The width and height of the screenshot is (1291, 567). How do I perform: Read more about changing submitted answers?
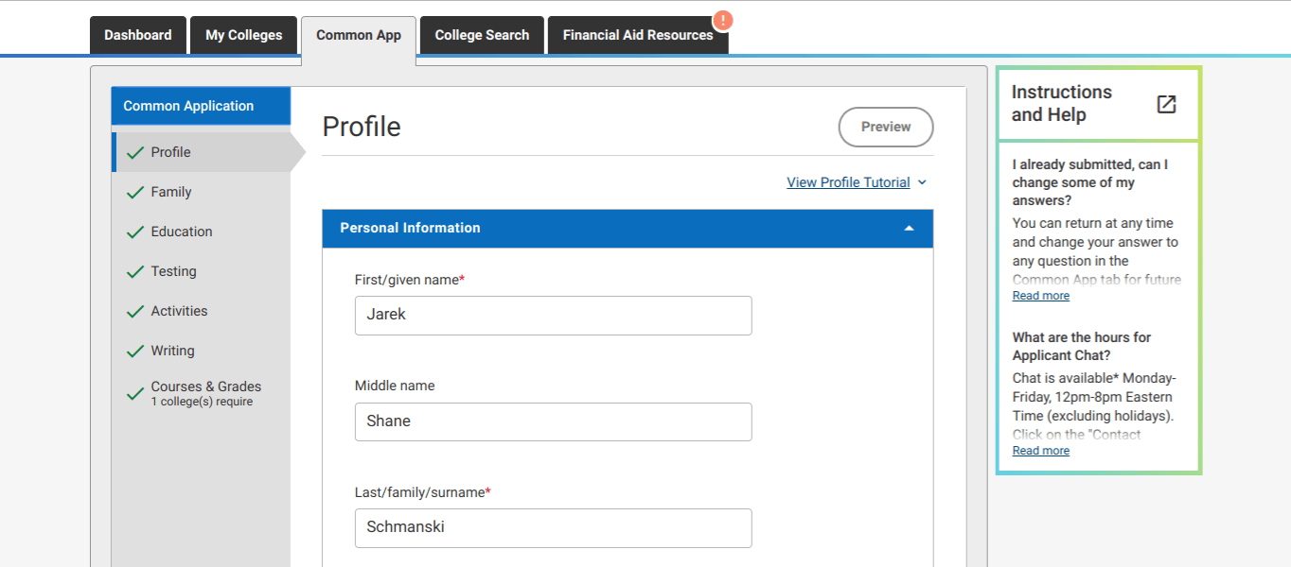(1040, 296)
